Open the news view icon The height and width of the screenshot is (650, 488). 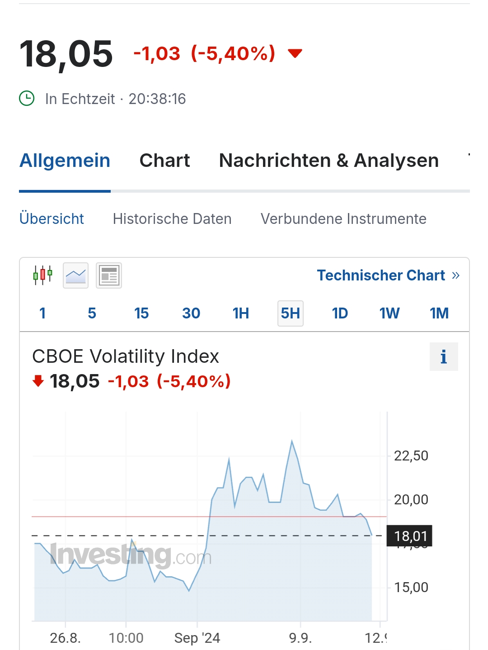pos(109,275)
